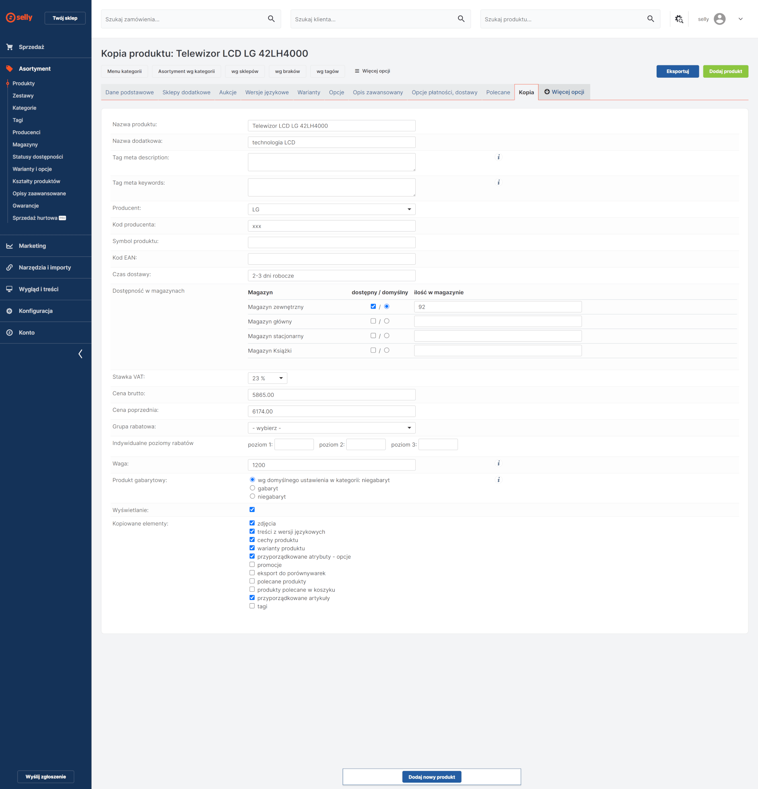The image size is (758, 789).
Task: Tick the Magazyn zewnętrzny available checkbox
Action: [x=373, y=306]
